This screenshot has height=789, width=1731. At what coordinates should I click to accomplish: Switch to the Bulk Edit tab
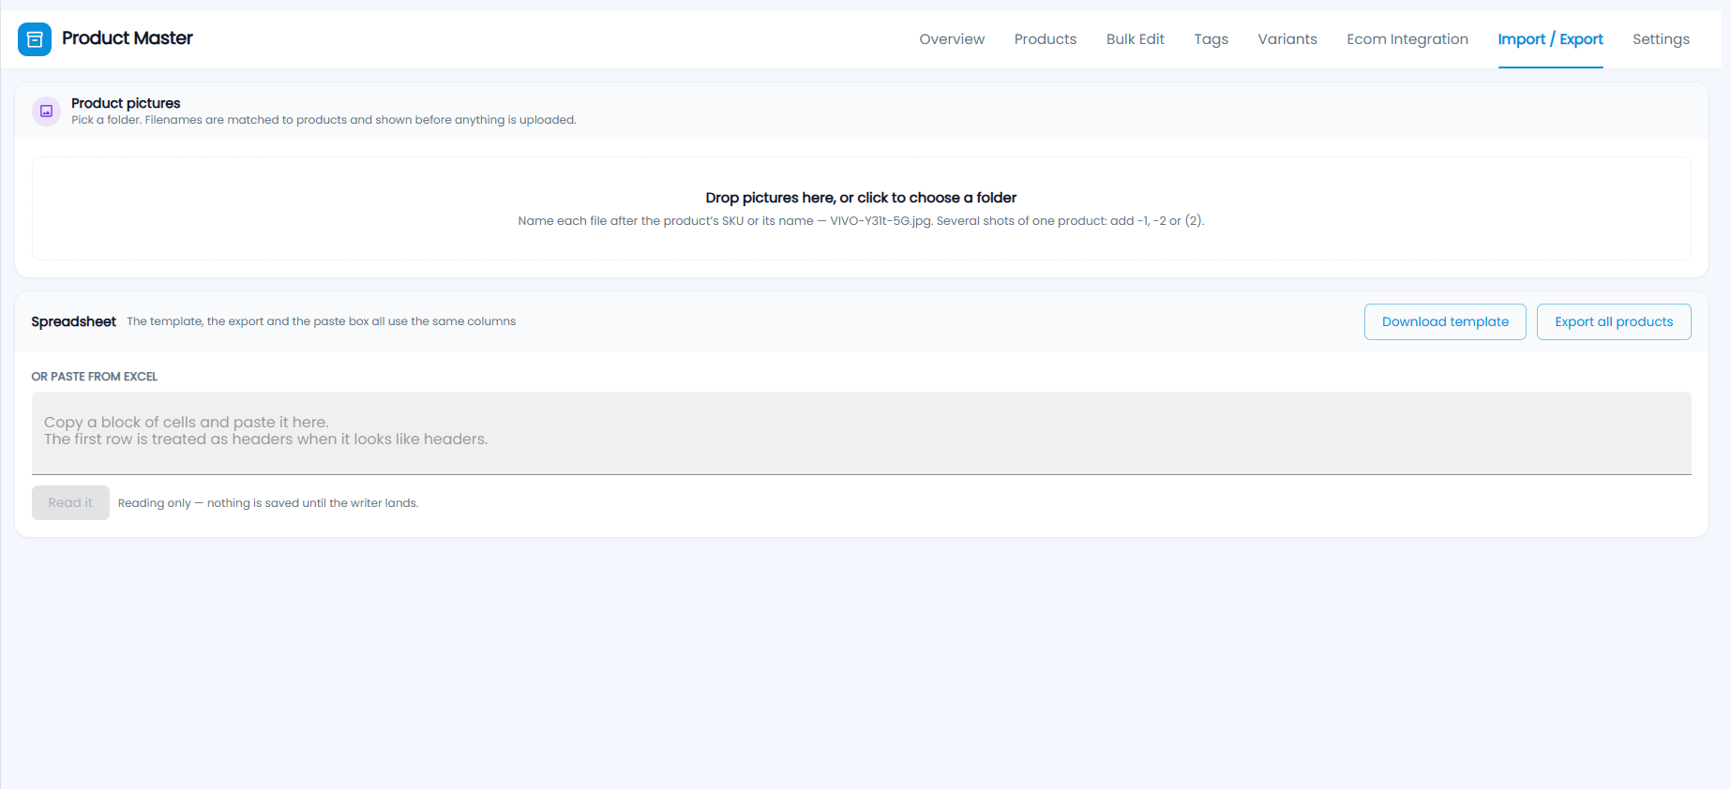coord(1135,39)
